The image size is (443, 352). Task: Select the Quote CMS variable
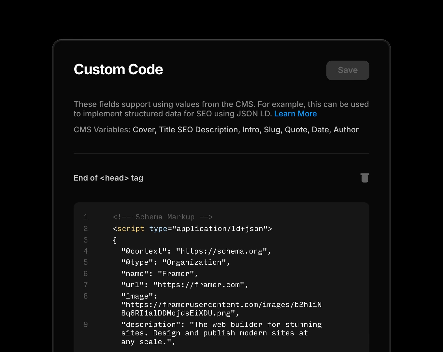(296, 130)
